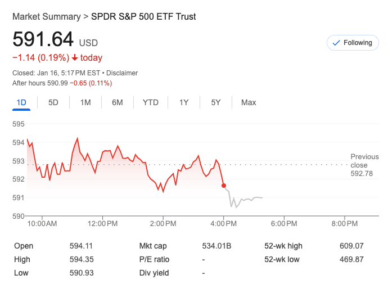This screenshot has height=284, width=388.
Task: Click the Mkt cap value 534.01B
Action: (x=216, y=246)
